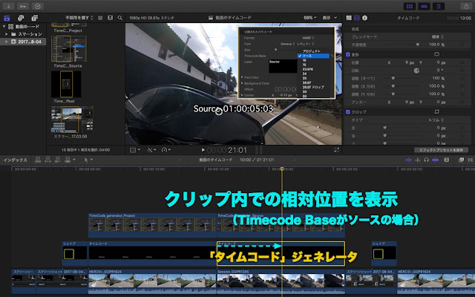Viewport: 475px width, 297px height.
Task: Open viewer transform tools pop-up menu
Action: pyautogui.click(x=135, y=150)
